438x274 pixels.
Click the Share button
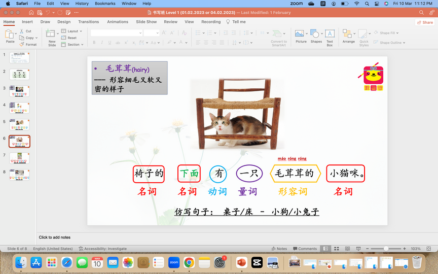pos(425,22)
